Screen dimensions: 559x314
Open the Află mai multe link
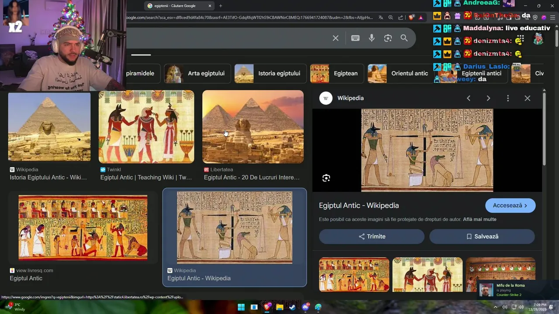click(x=480, y=219)
